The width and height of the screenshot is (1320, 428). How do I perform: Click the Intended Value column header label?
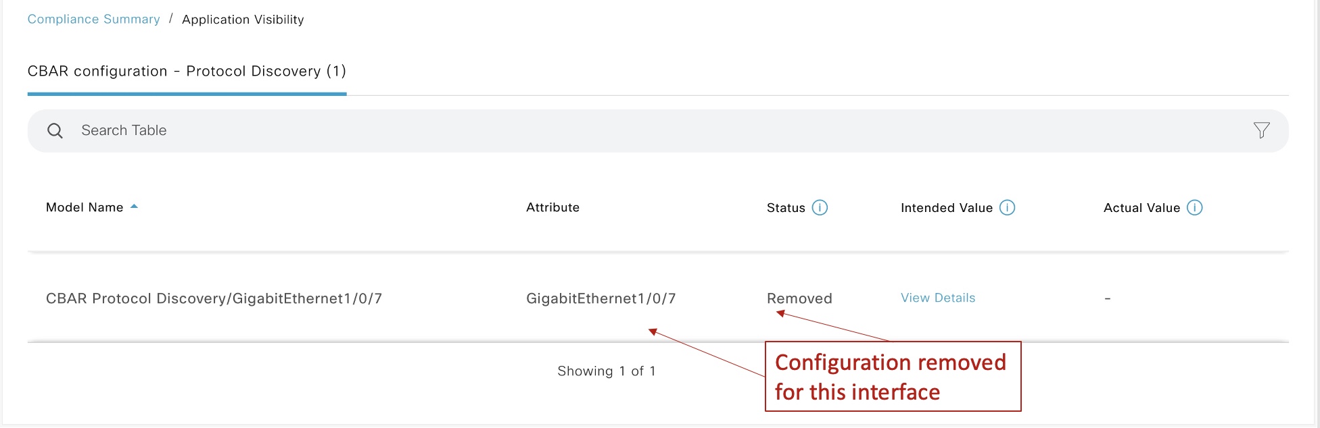(x=946, y=208)
